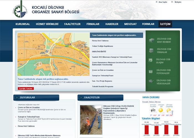Select the Tuna Caddesinde highlighted news row
Viewport: 194px width, 138px height.
(116, 35)
